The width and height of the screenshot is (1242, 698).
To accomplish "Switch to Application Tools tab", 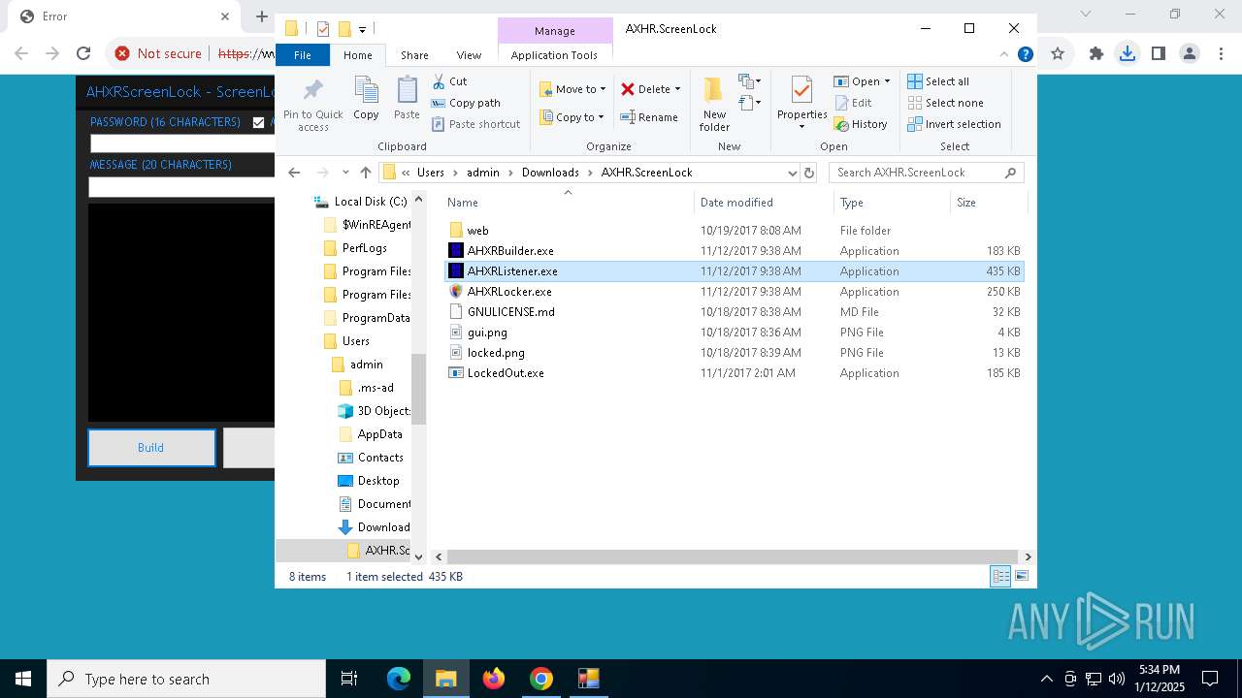I will tap(554, 55).
